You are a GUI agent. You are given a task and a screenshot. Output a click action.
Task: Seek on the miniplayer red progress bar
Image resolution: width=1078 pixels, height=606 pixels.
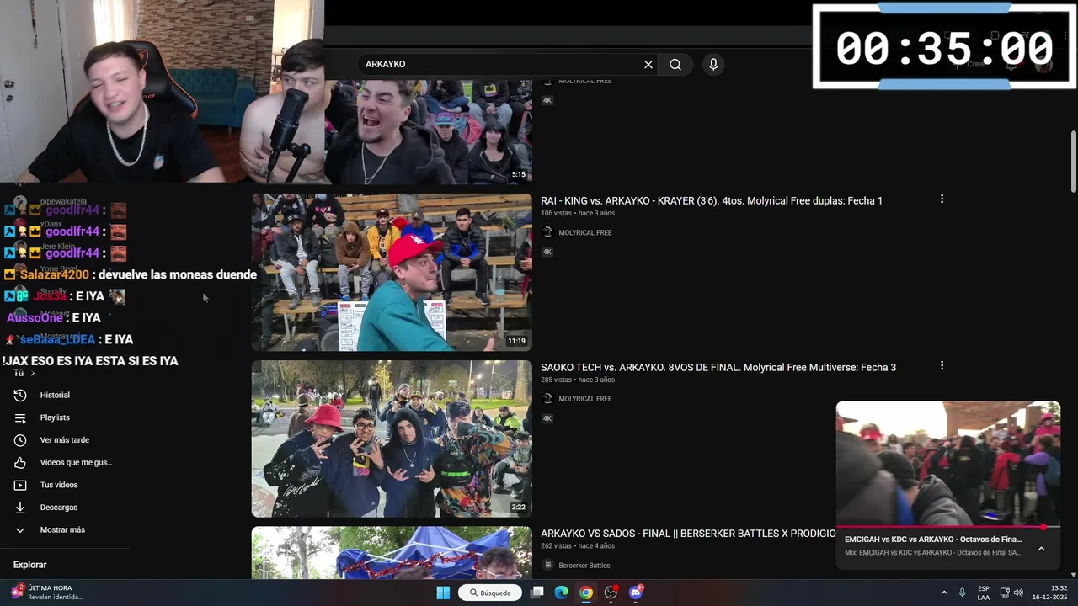(x=948, y=527)
